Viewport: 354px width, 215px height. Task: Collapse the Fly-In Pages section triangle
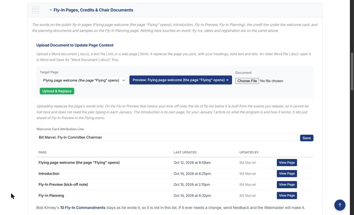[x=51, y=10]
